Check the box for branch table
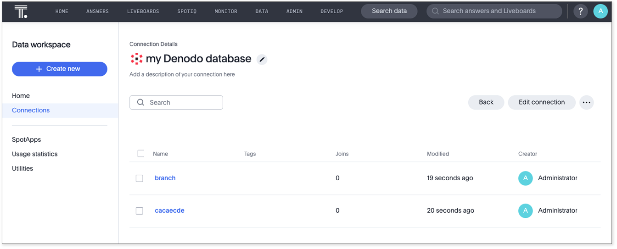Image resolution: width=617 pixels, height=249 pixels. click(140, 178)
